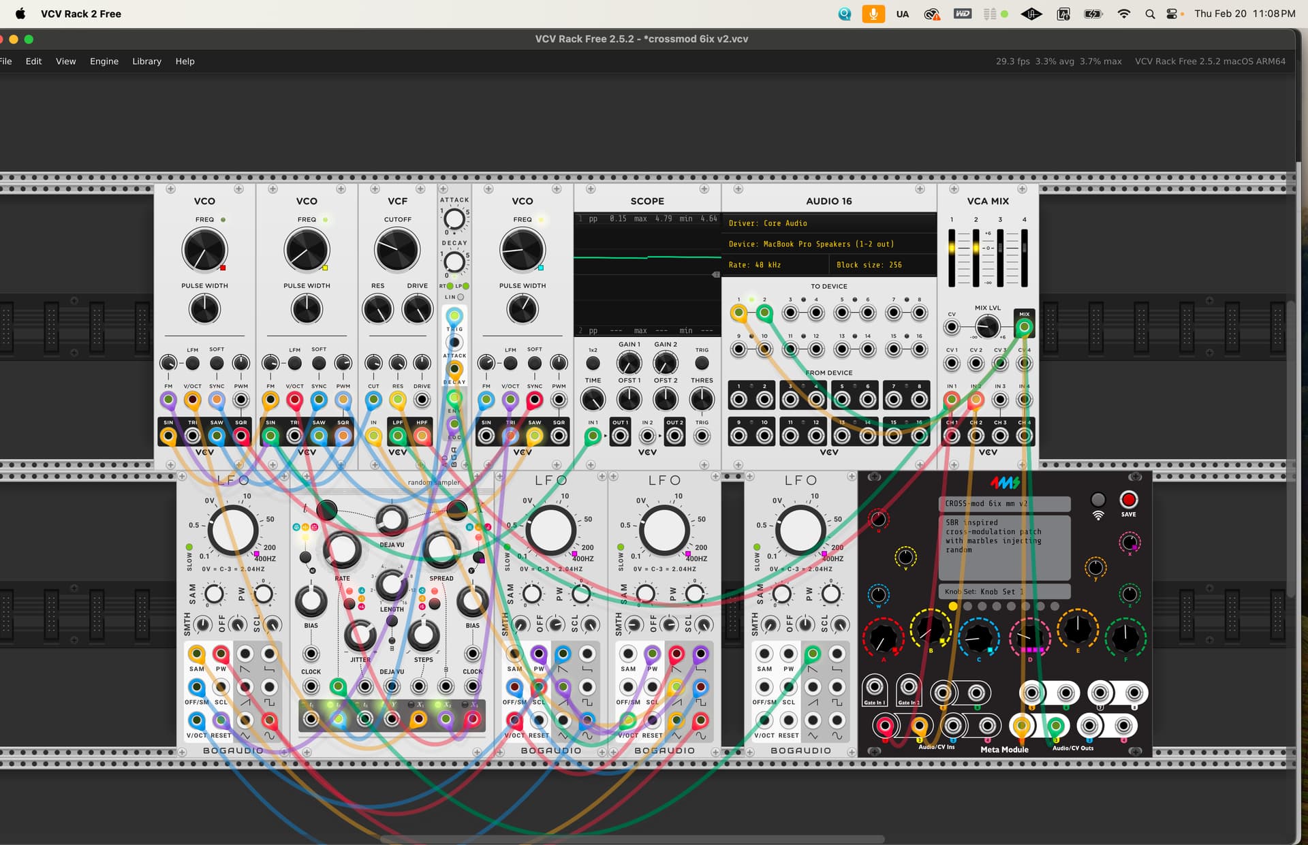Click the MIX LVL knob on VCA MIX
Viewport: 1308px width, 845px height.
click(x=987, y=327)
